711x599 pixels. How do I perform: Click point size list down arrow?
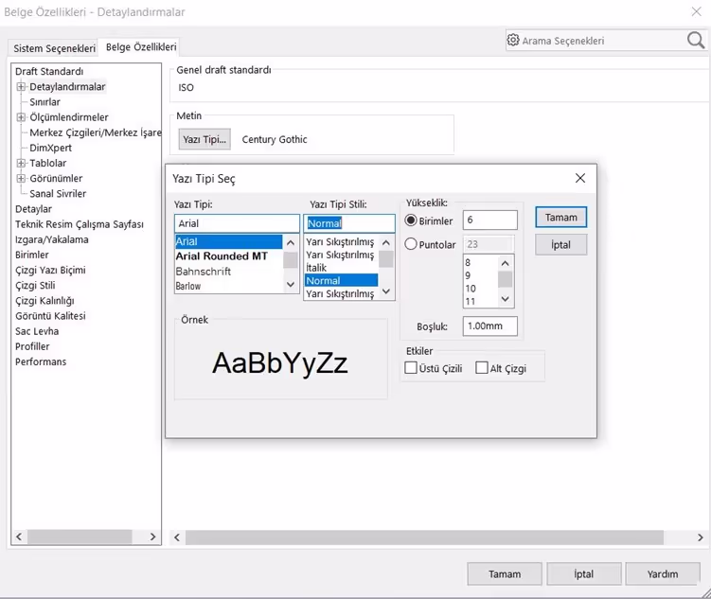(x=506, y=299)
